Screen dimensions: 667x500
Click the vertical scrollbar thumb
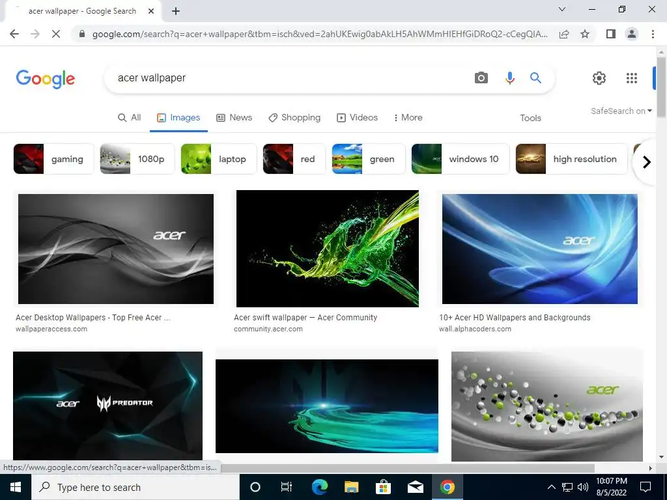point(660,87)
